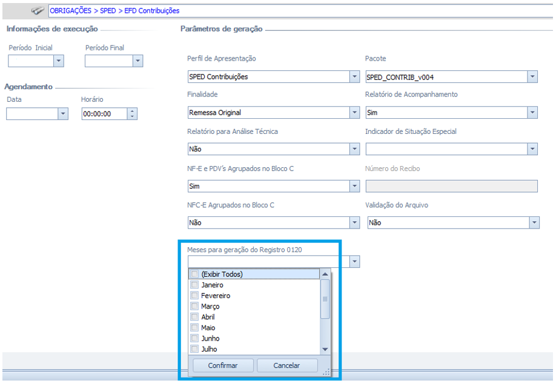This screenshot has width=556, height=386.
Task: Enable the Março month checkbox
Action: (194, 307)
